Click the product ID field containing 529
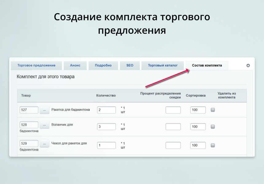The image size is (264, 184). tap(29, 144)
